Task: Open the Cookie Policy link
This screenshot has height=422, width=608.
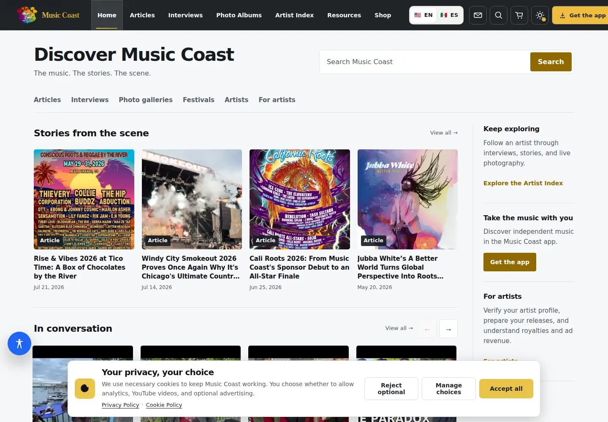Action: click(164, 405)
